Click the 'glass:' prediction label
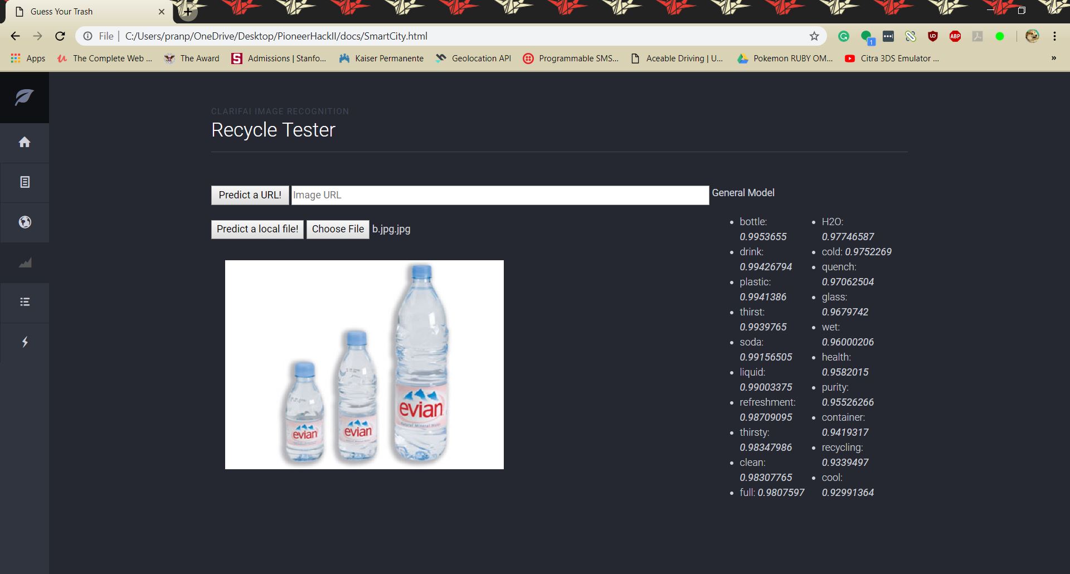 [x=834, y=297]
